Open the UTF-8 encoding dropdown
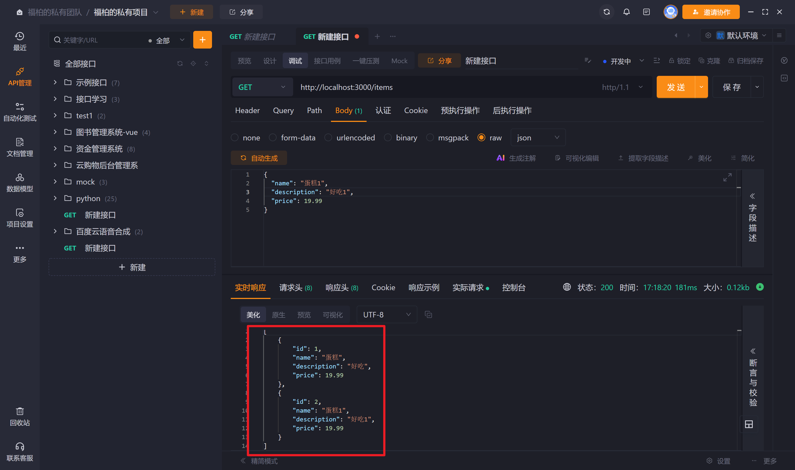The height and width of the screenshot is (470, 795). [x=386, y=314]
